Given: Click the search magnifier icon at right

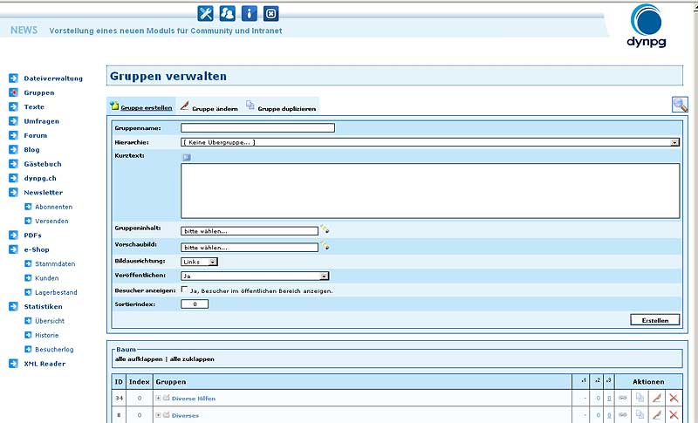Looking at the screenshot, I should coord(680,105).
